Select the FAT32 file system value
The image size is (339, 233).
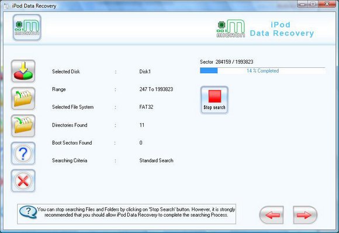(x=146, y=107)
